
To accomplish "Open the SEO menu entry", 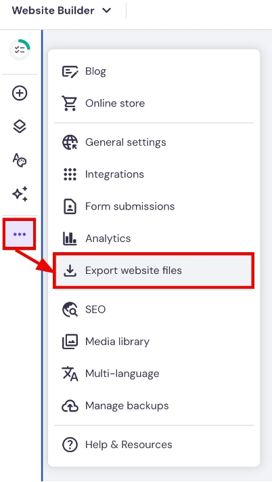I will (154, 309).
